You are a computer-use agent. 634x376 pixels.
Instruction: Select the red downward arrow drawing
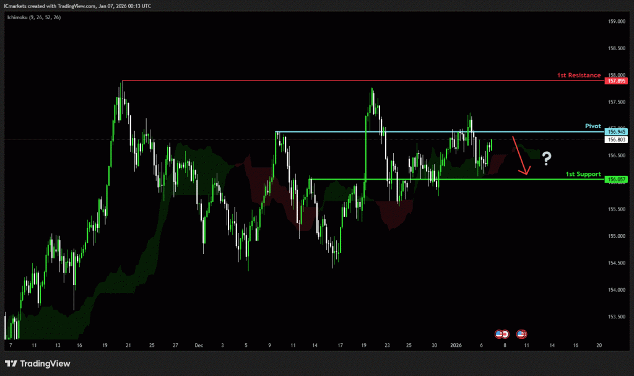[x=520, y=155]
